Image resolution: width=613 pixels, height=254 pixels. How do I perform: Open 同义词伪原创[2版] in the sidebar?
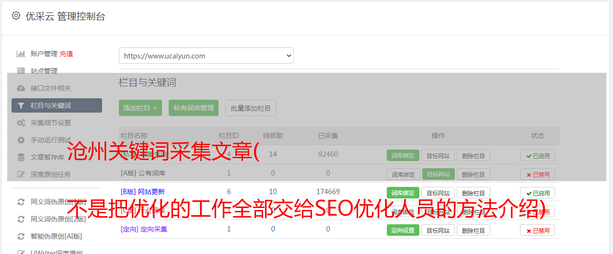[58, 219]
